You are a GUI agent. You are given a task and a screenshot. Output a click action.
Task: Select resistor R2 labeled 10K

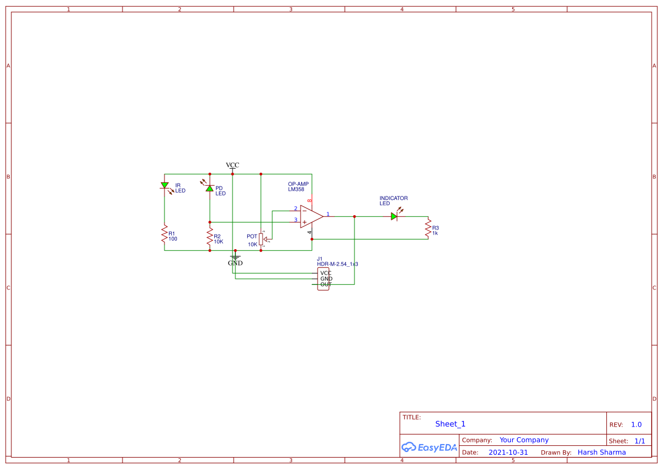(x=209, y=237)
